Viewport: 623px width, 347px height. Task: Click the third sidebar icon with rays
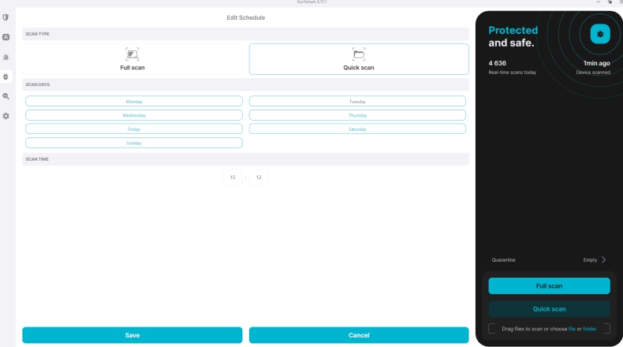pos(6,57)
